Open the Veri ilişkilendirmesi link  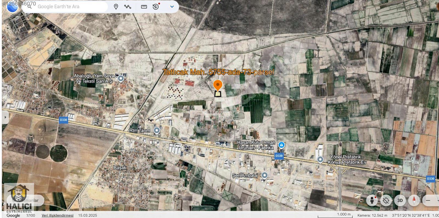(58, 215)
